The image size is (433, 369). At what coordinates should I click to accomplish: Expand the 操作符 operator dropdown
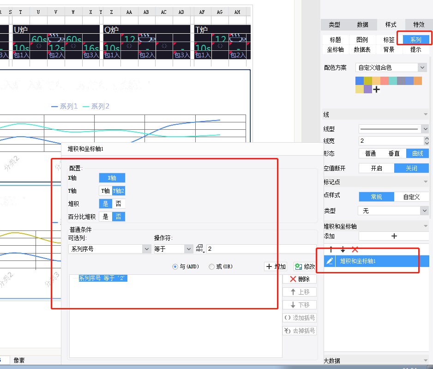point(188,249)
